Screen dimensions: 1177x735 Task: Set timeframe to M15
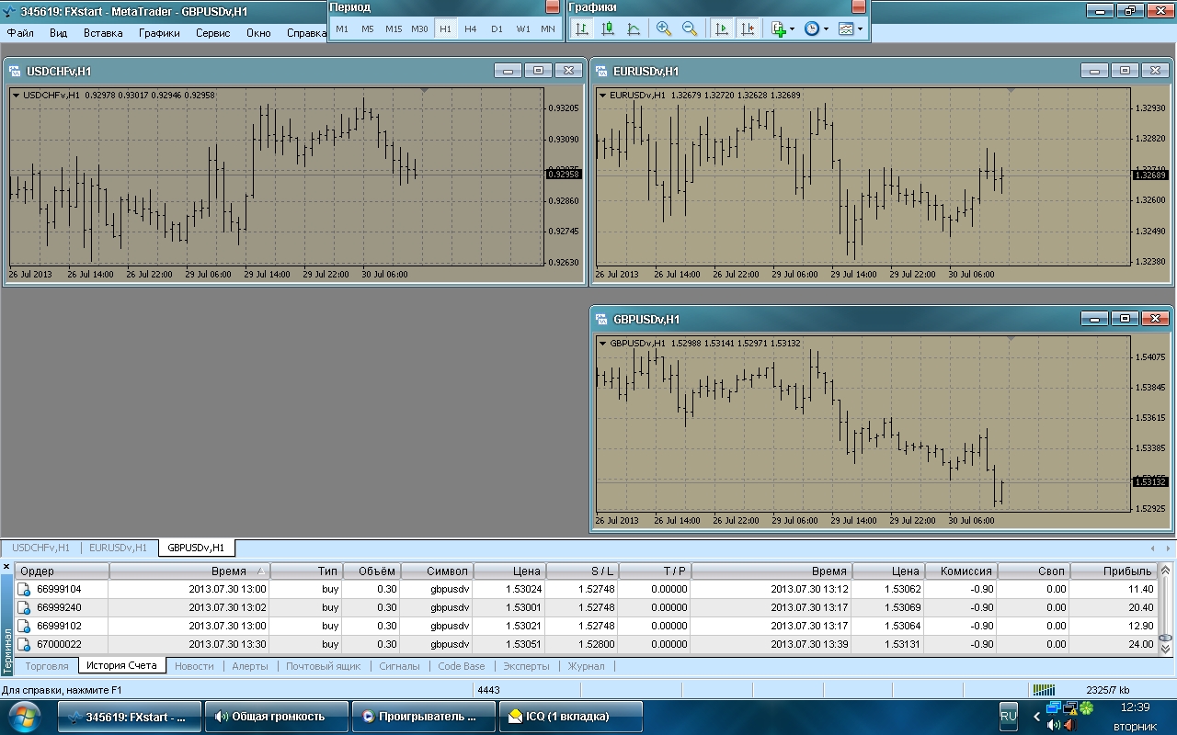(x=394, y=28)
